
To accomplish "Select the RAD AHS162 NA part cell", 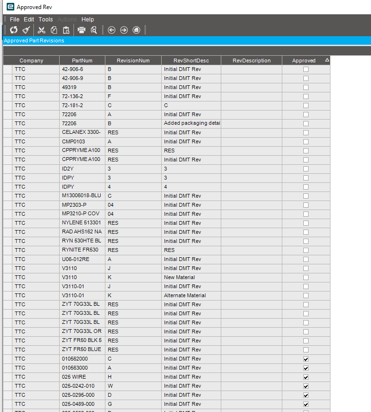I will [82, 232].
